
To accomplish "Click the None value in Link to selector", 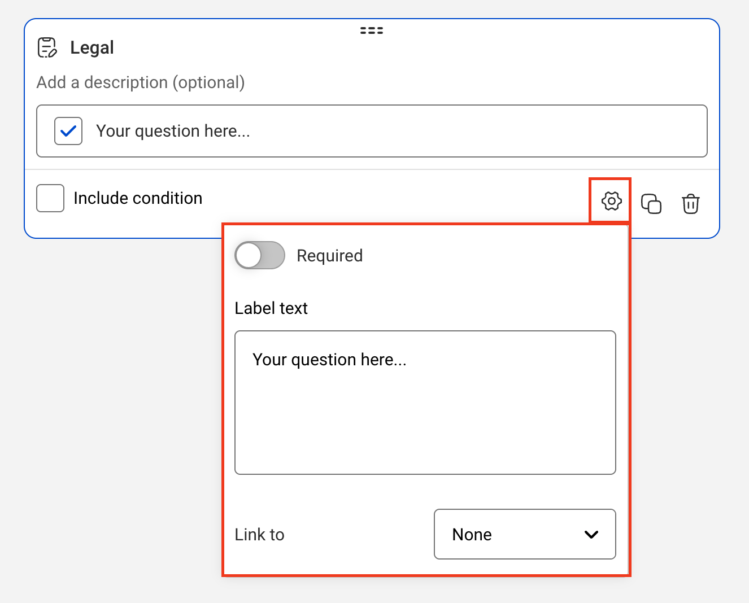I will pyautogui.click(x=472, y=535).
